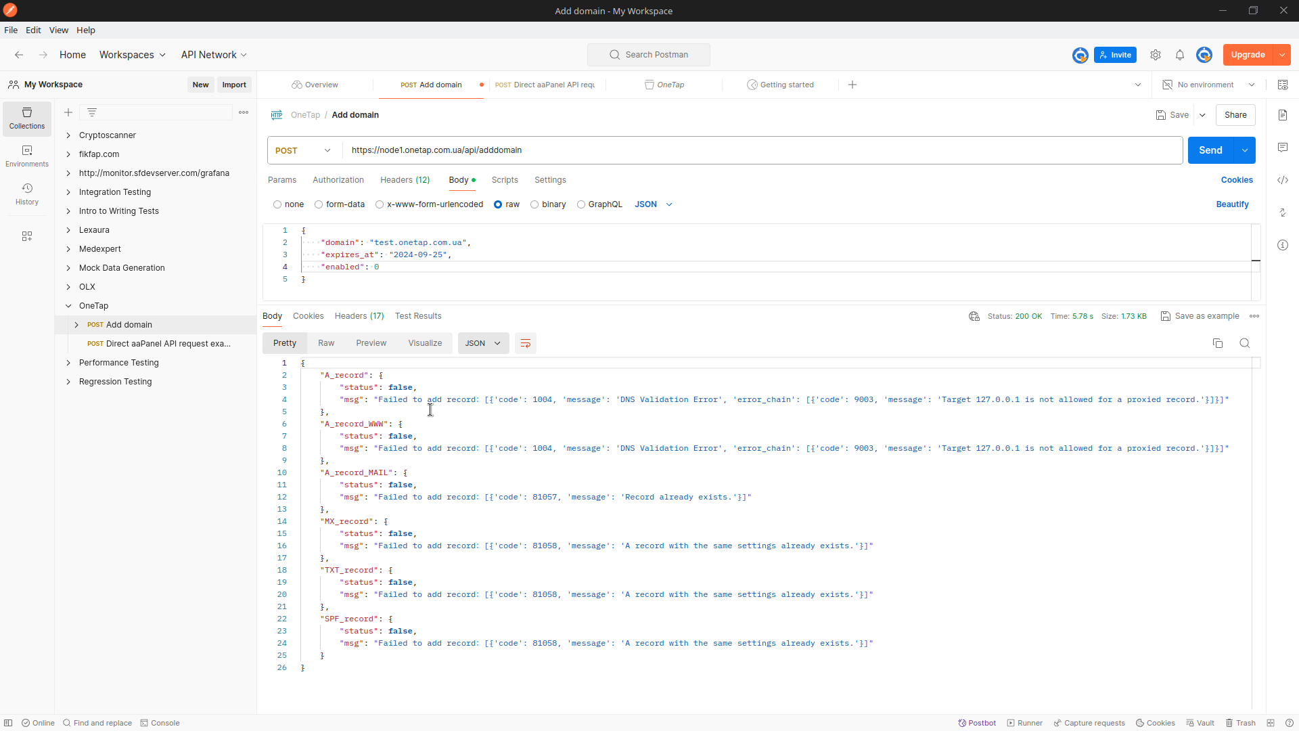The width and height of the screenshot is (1299, 731).
Task: Click the notifications bell icon
Action: (x=1179, y=55)
